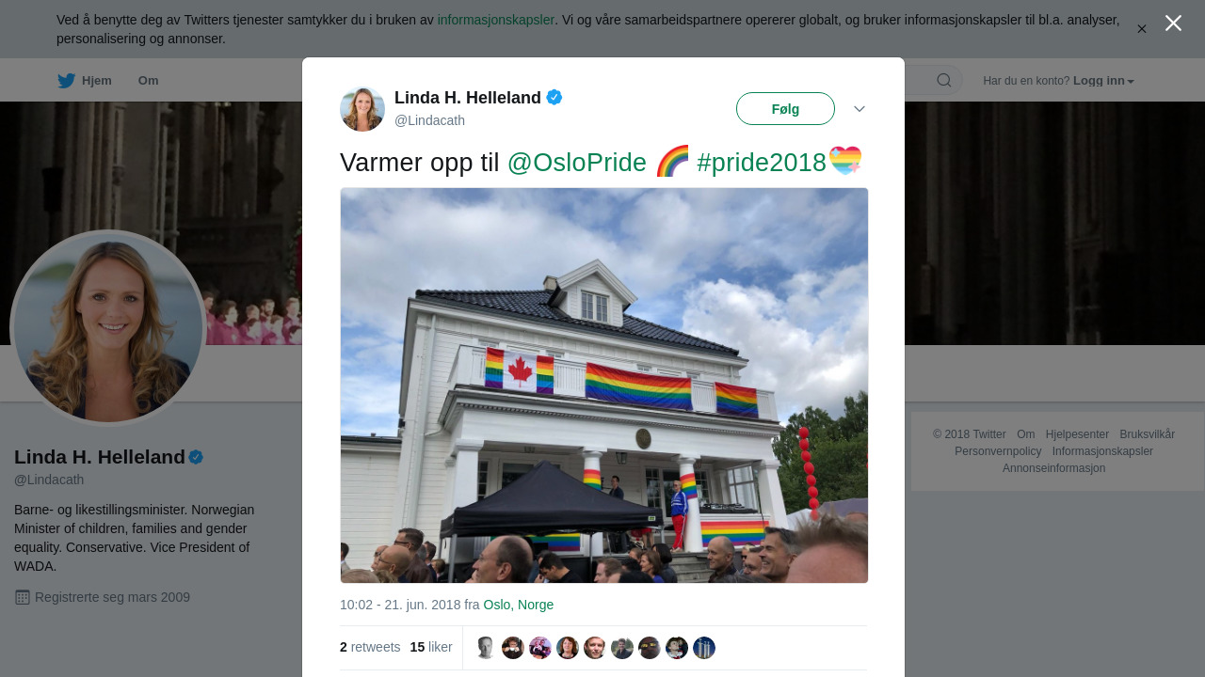Open the tweet's pride house photo
Image resolution: width=1205 pixels, height=677 pixels.
pyautogui.click(x=604, y=386)
